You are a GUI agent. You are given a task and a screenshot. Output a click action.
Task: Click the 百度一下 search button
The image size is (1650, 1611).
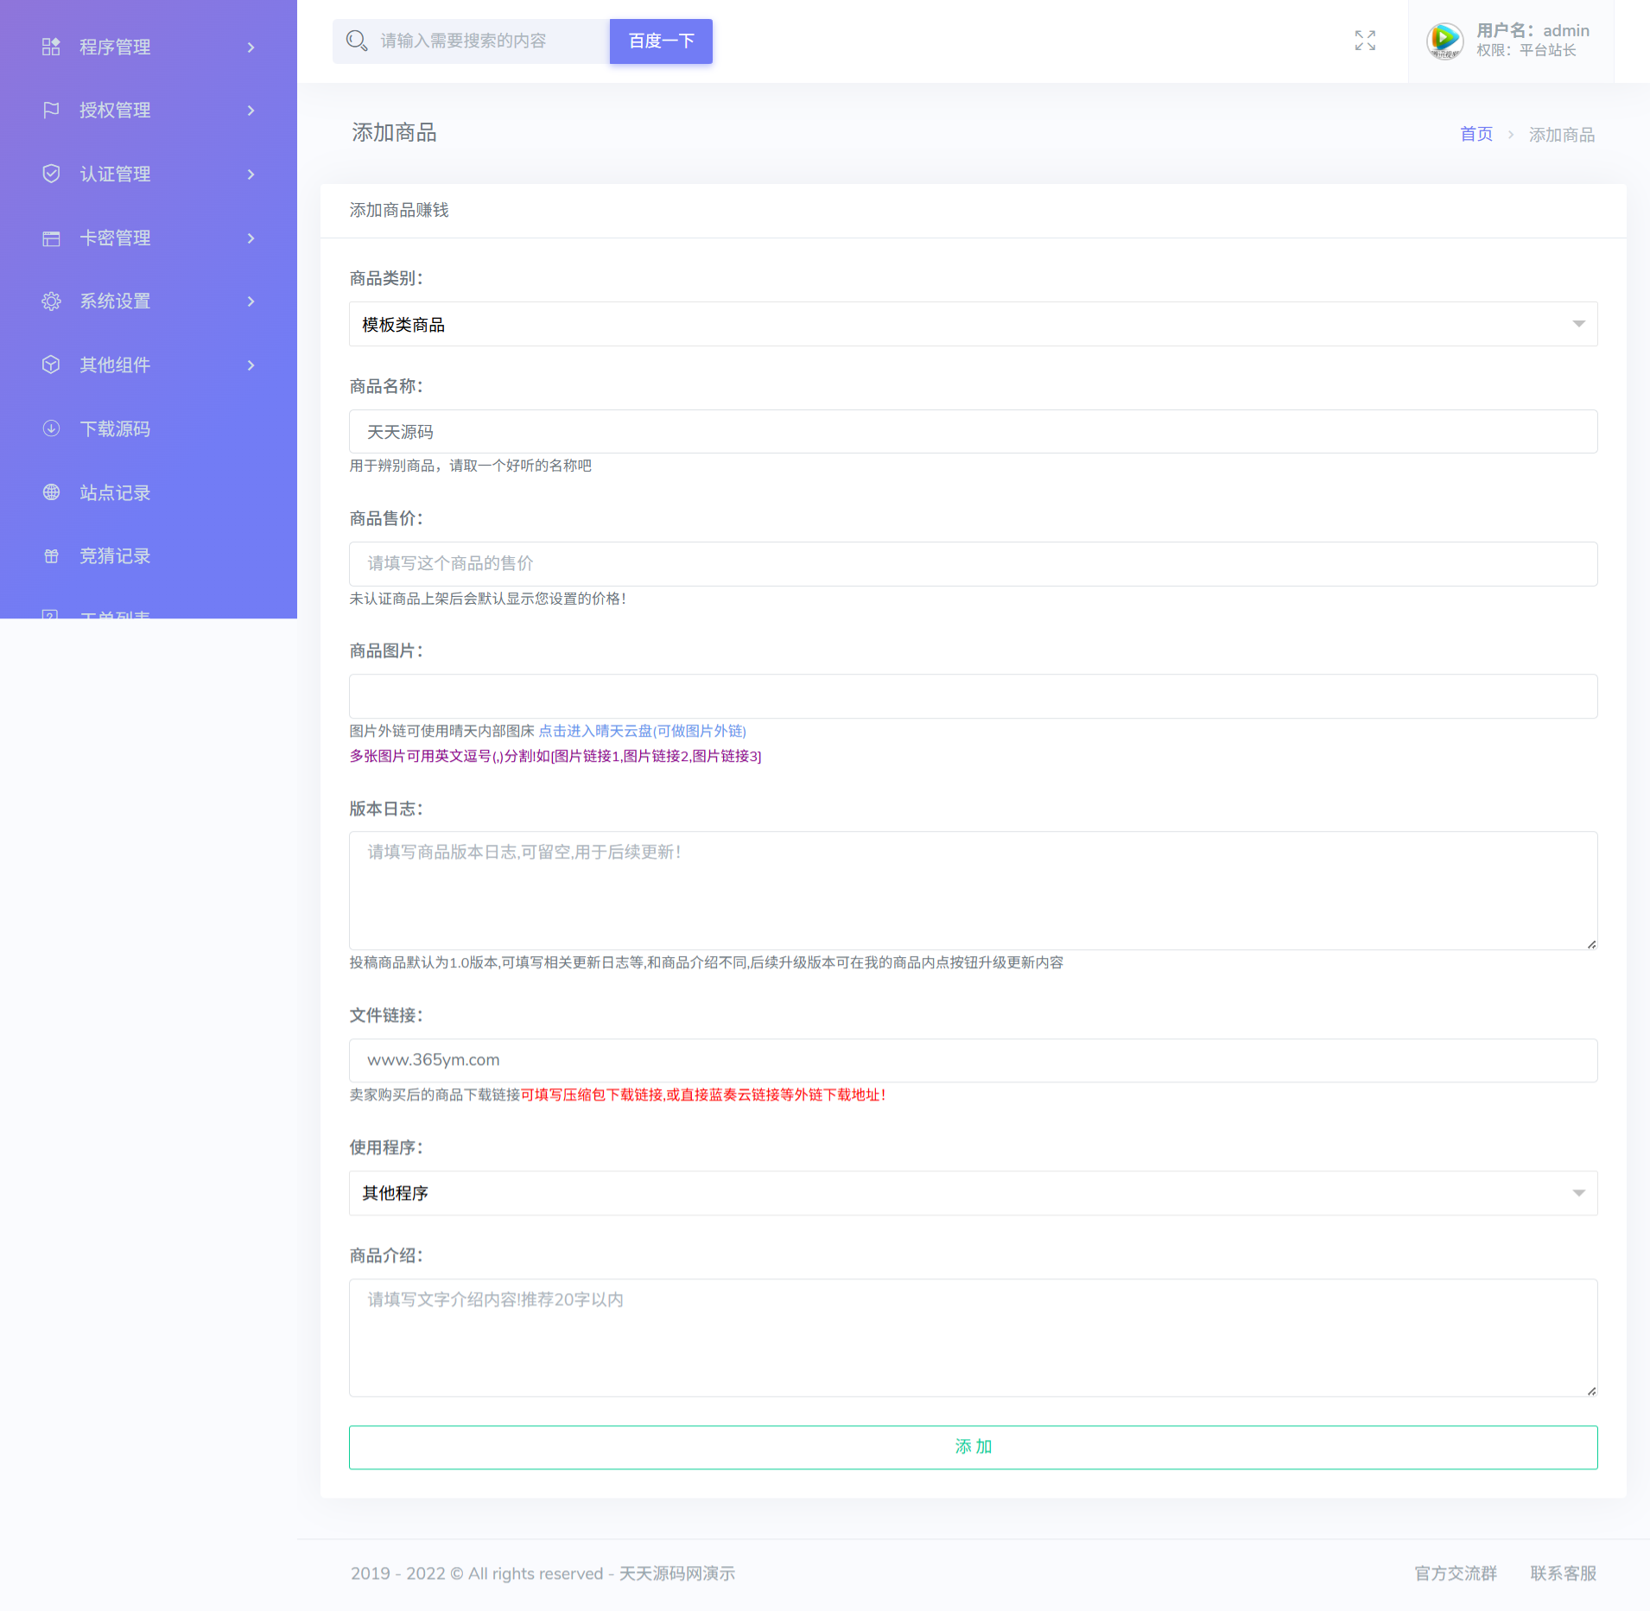point(660,40)
